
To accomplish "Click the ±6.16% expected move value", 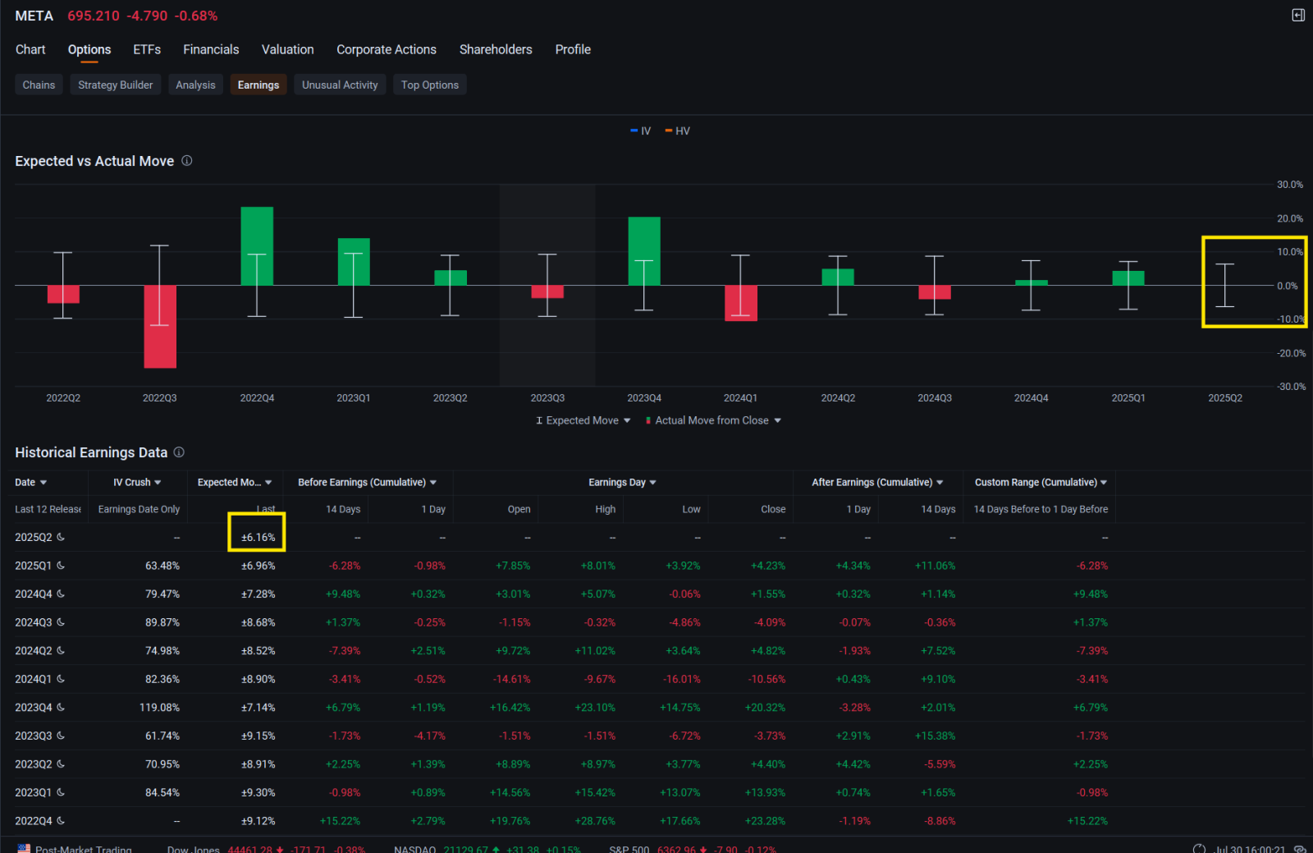I will 258,537.
